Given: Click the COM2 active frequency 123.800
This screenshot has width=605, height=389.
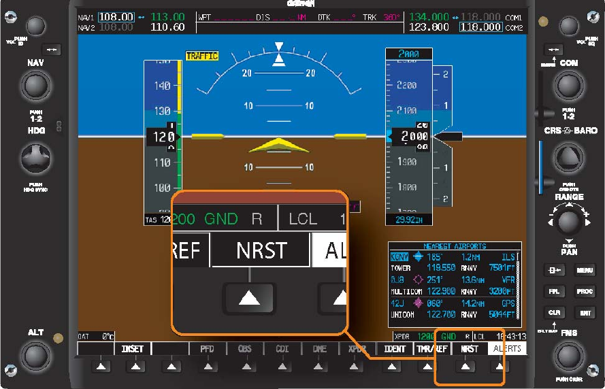Looking at the screenshot, I should pos(429,27).
